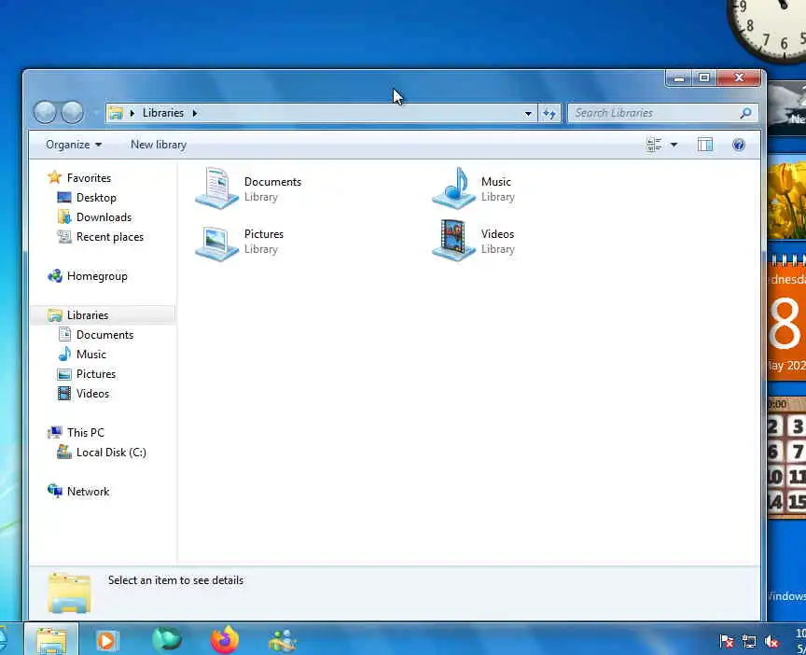
Task: Launch Windows Media Player from taskbar
Action: pyautogui.click(x=107, y=641)
